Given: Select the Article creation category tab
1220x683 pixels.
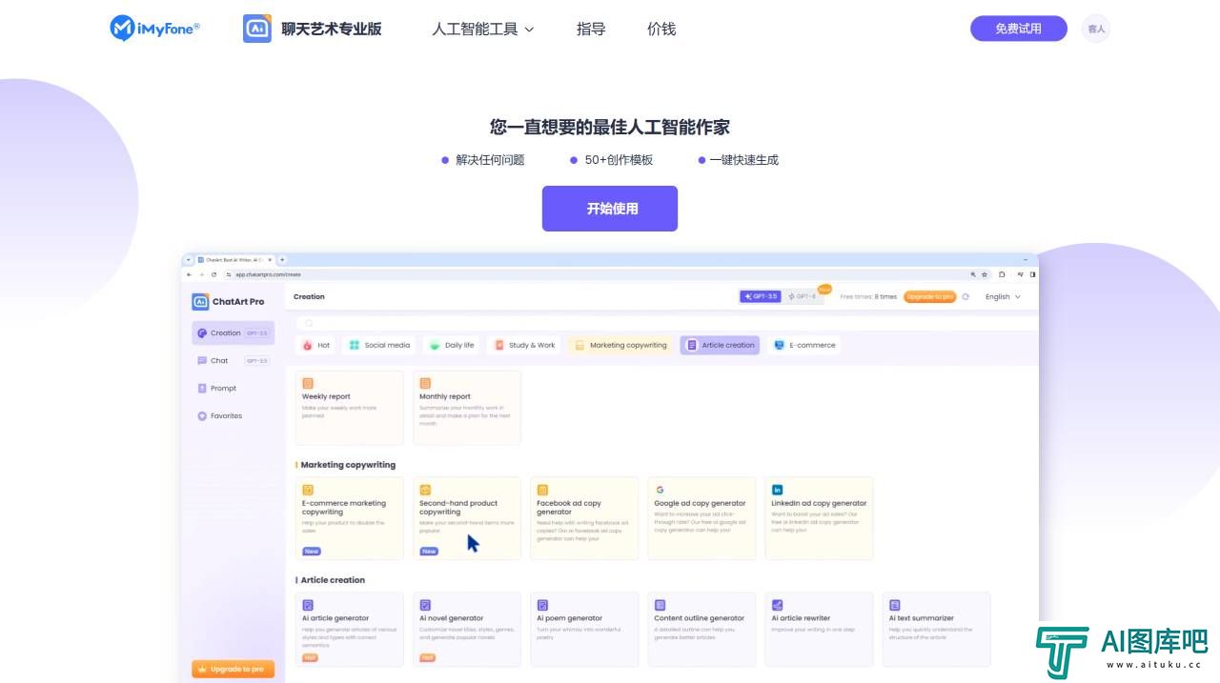Looking at the screenshot, I should pyautogui.click(x=720, y=346).
